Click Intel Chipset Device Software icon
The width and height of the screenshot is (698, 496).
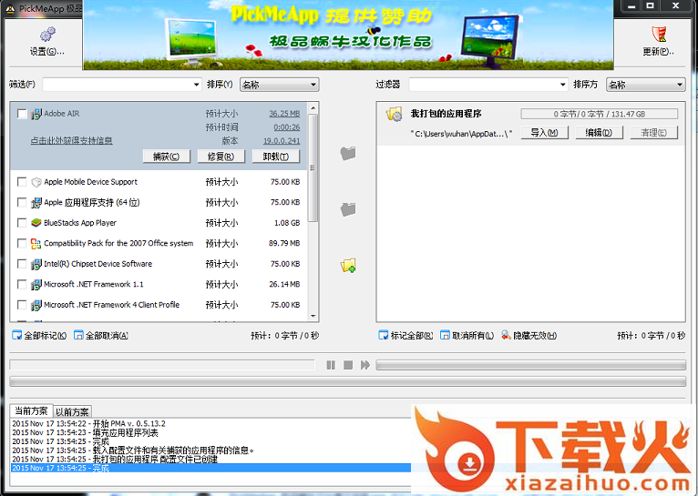click(x=36, y=264)
